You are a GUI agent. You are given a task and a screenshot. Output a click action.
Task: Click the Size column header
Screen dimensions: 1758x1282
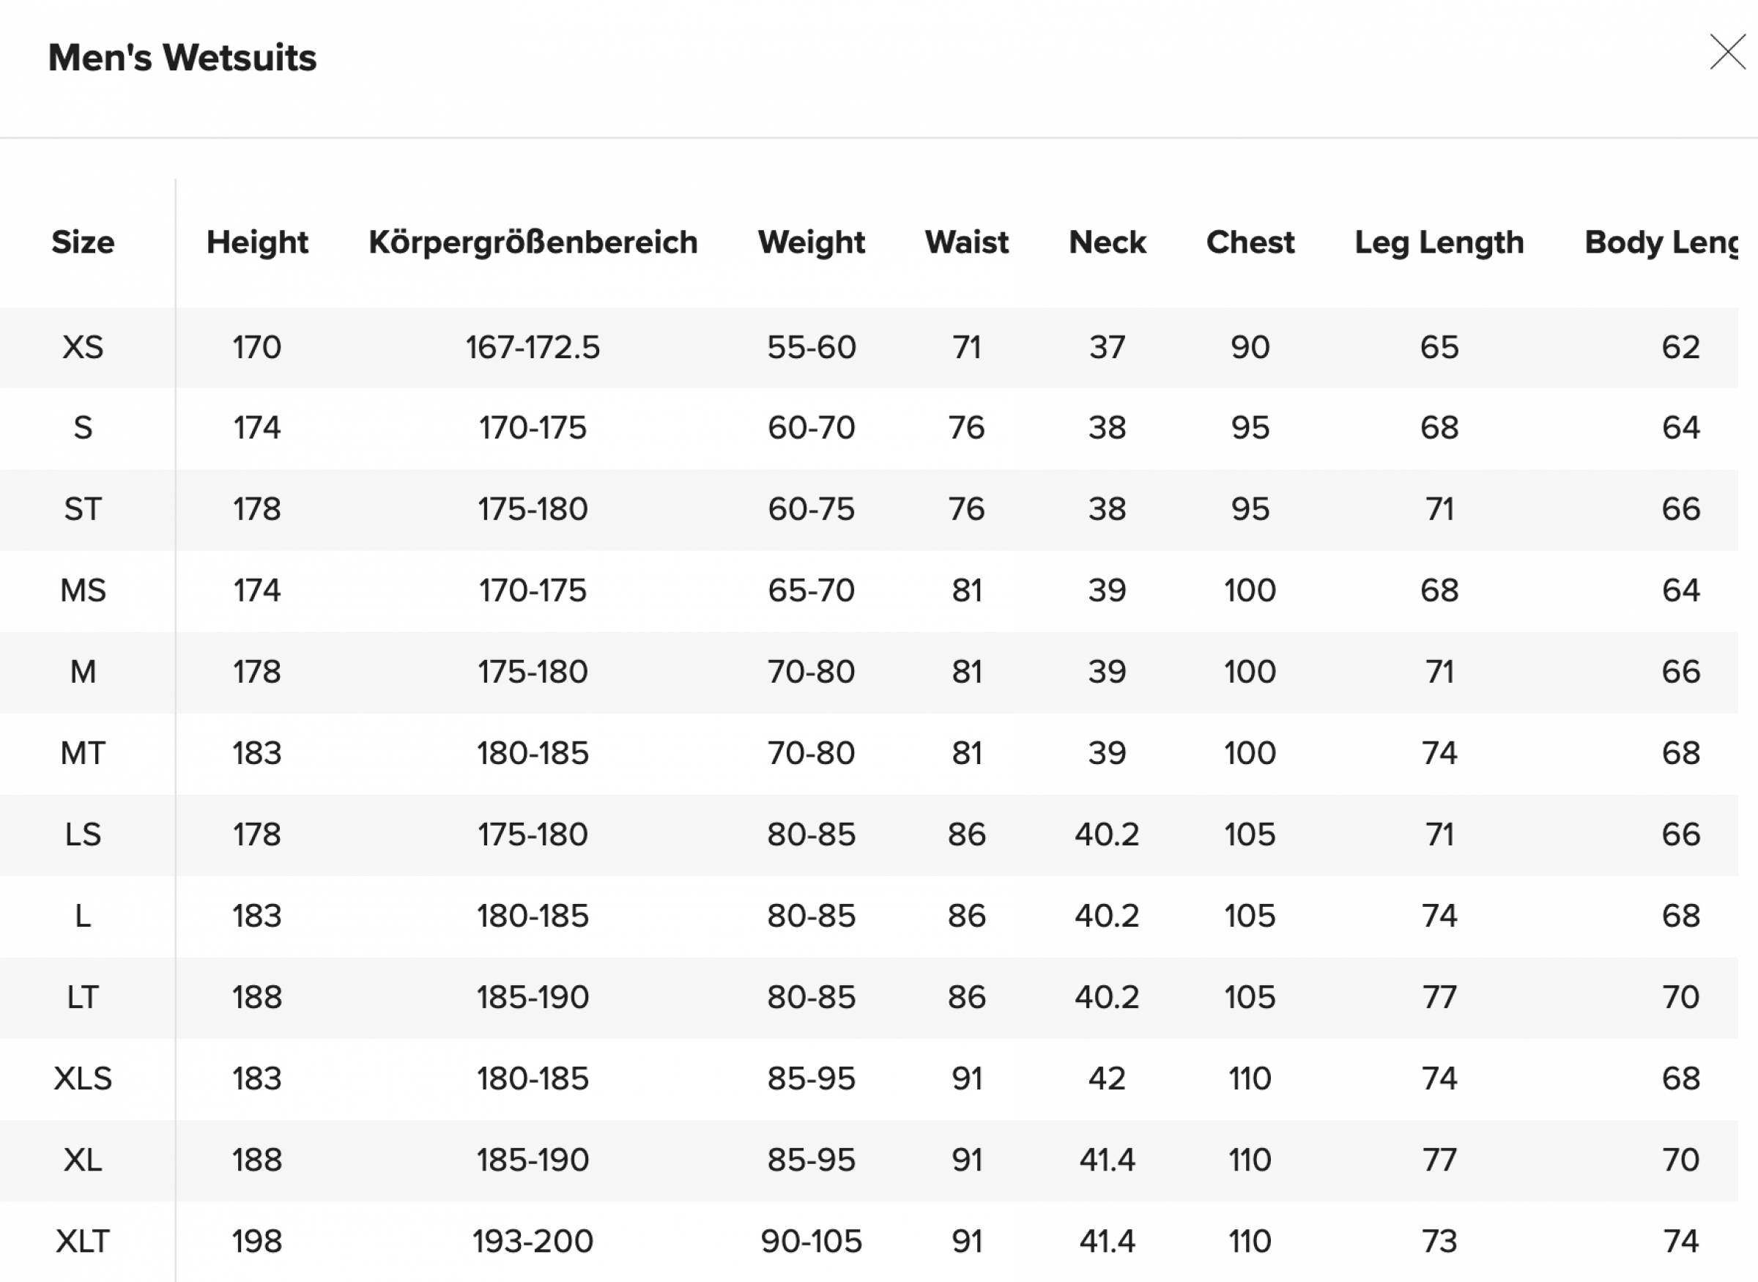pos(83,242)
